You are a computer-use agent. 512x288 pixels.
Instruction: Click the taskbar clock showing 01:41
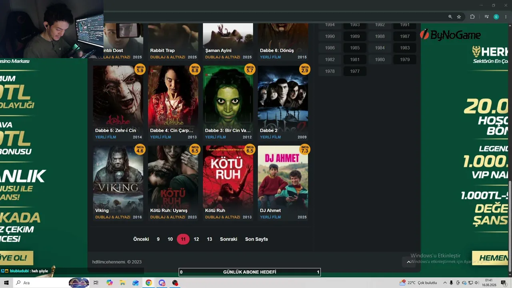488,283
